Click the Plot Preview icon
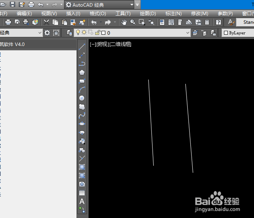This screenshot has height=218, width=254. [17, 22]
